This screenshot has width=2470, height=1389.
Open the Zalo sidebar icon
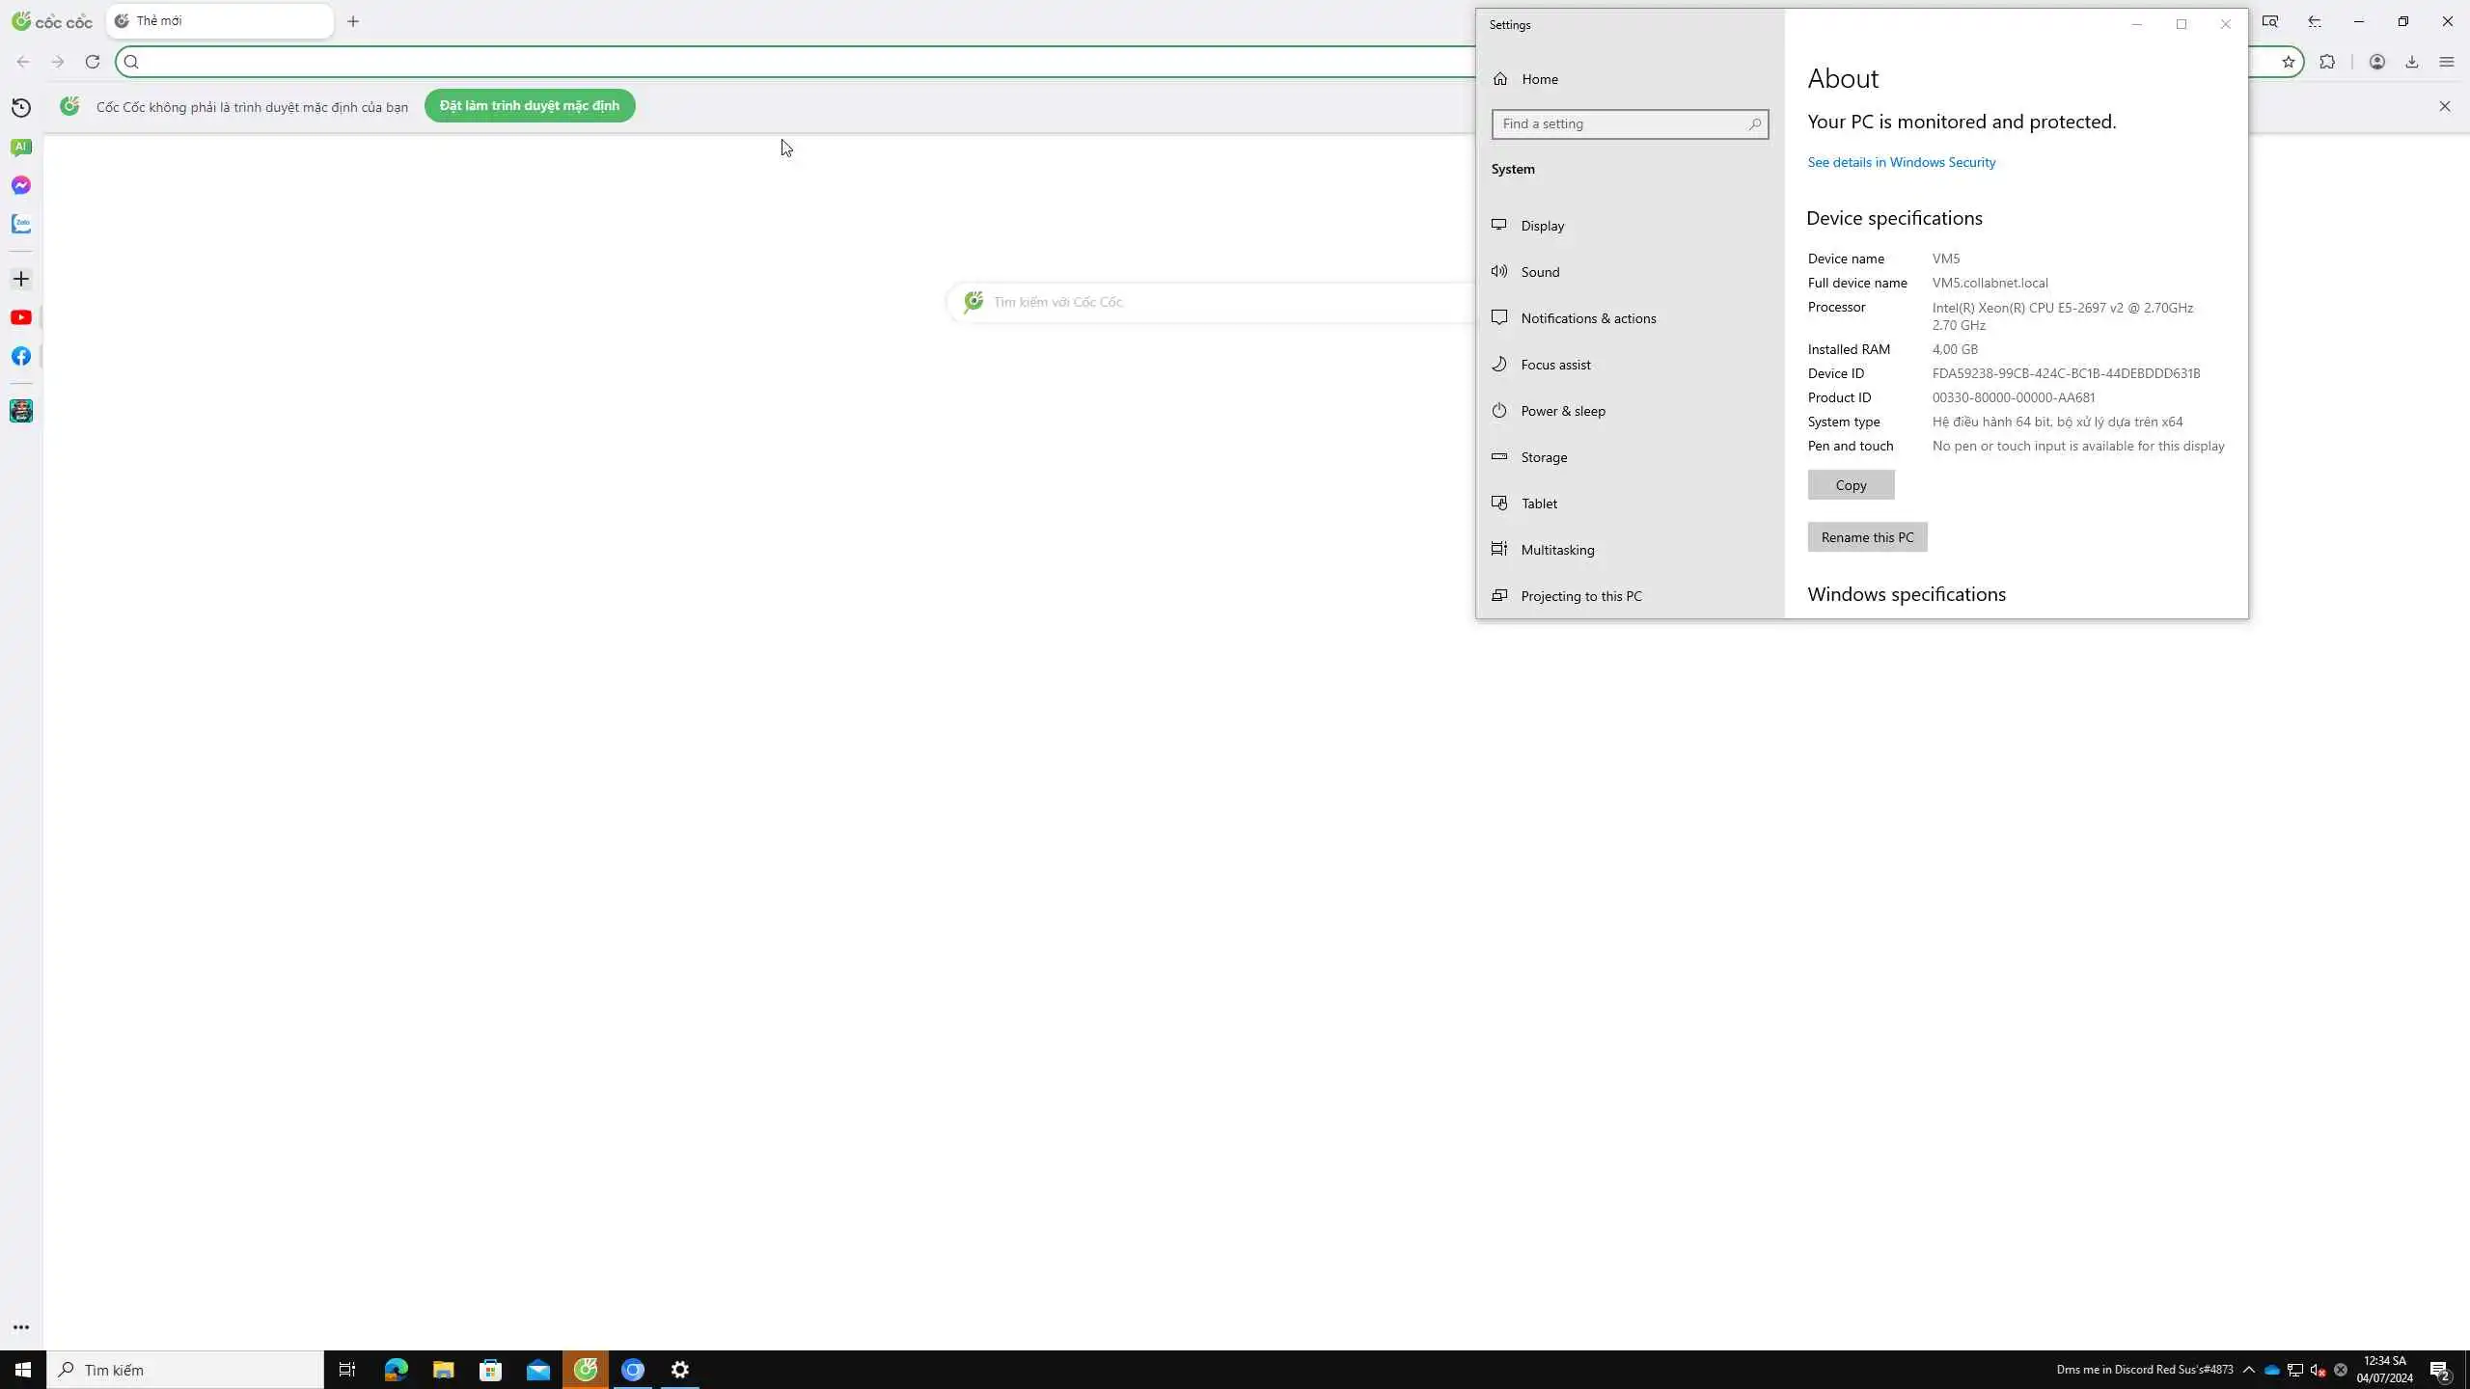21,224
